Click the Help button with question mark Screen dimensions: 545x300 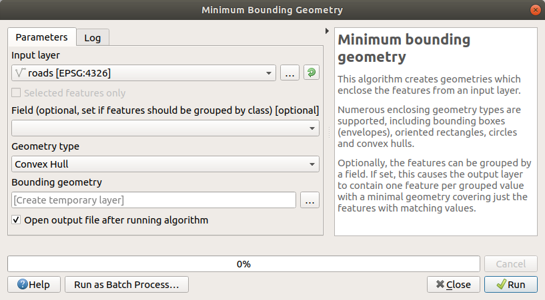pyautogui.click(x=33, y=285)
